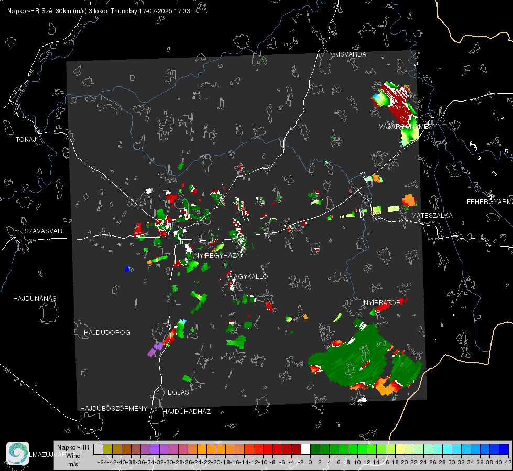Click the small blue echo west of Nyíregyháza

128,269
